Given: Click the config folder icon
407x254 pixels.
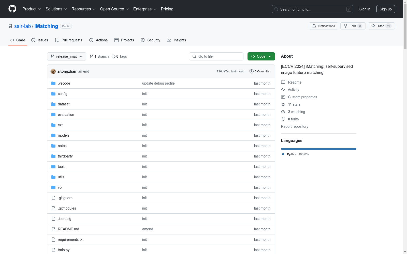Looking at the screenshot, I should coord(53,94).
